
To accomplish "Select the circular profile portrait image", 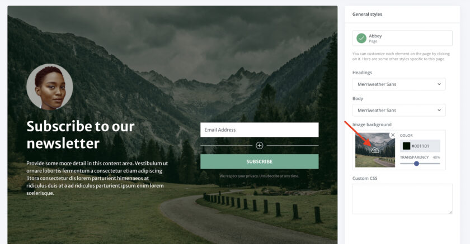I will pyautogui.click(x=50, y=87).
